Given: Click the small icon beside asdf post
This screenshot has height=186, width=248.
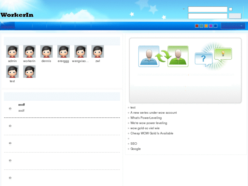Looking at the screenshot, I should (x=10, y=109).
